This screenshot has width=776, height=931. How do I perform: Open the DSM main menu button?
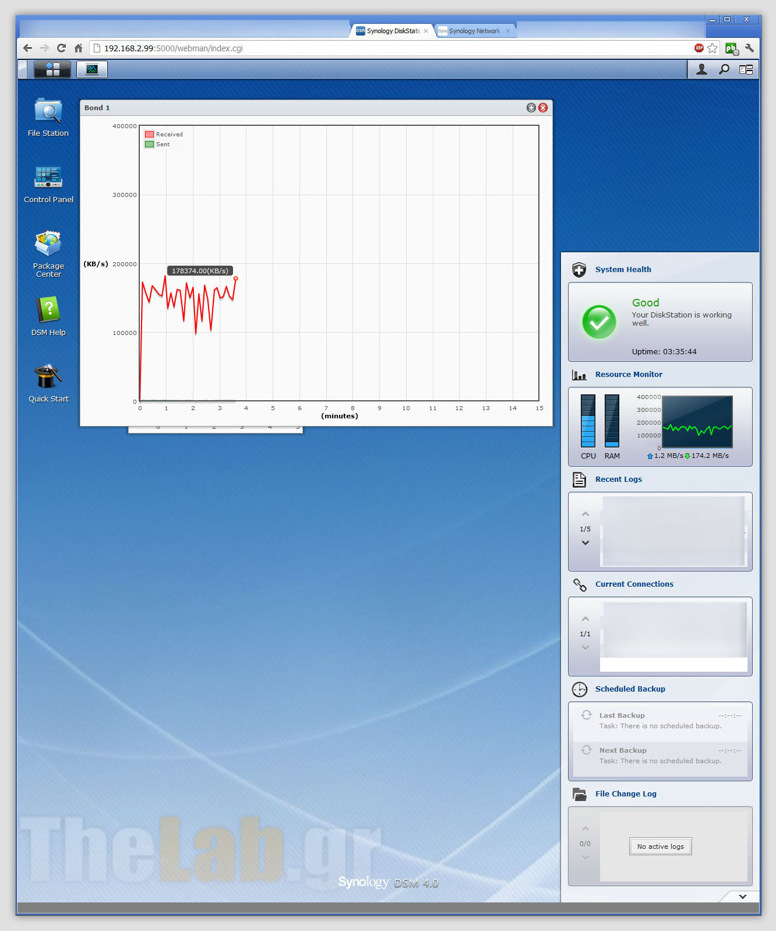click(52, 69)
